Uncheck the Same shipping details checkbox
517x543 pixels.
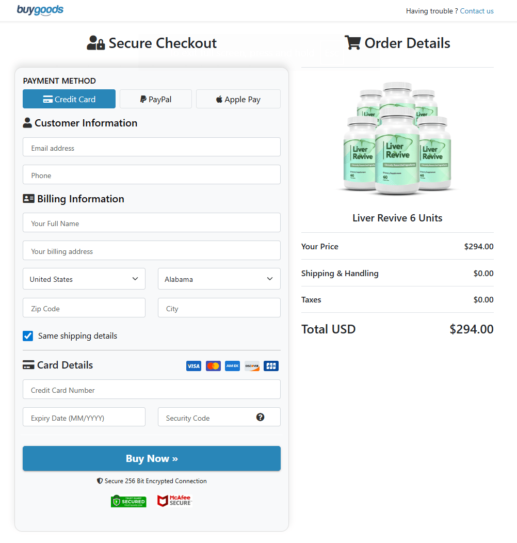[x=27, y=336]
